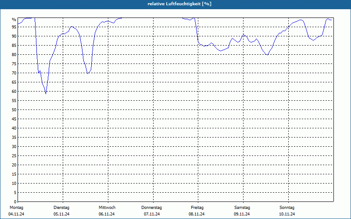The image size is (351, 219).
Task: Click the '35' y-axis value
Action: click(x=14, y=138)
